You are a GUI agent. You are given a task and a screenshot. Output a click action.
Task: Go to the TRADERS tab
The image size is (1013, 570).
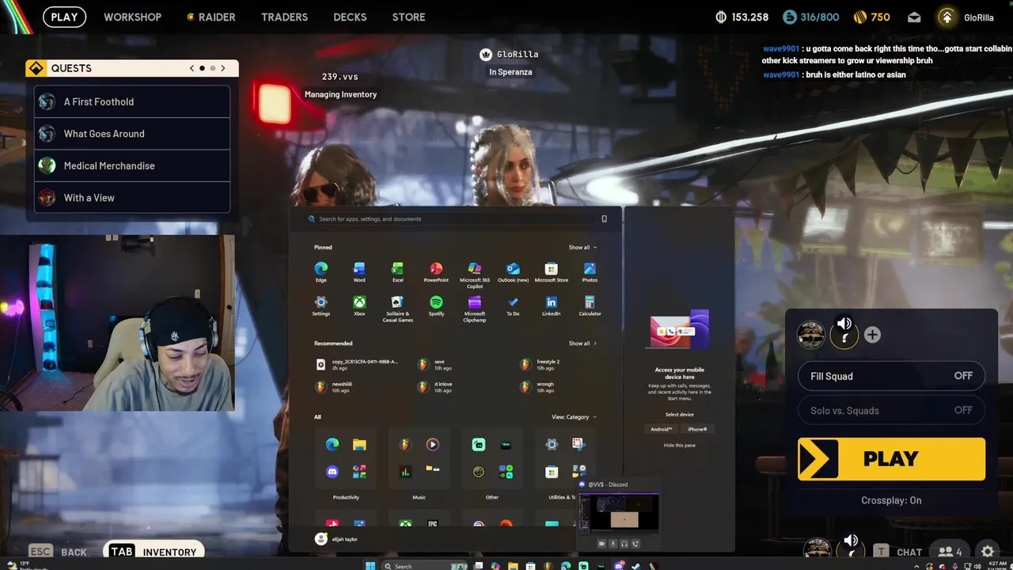(x=284, y=17)
